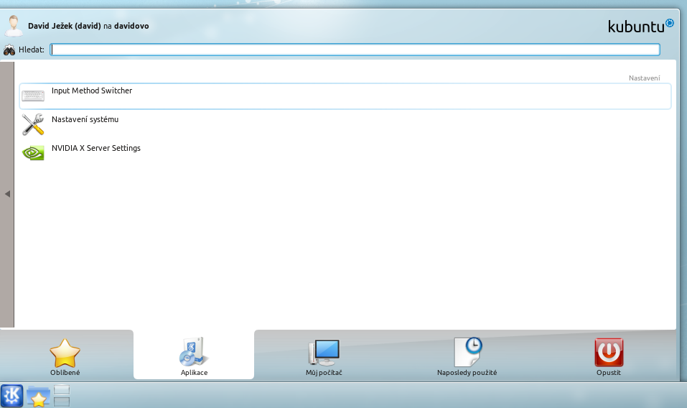This screenshot has width=687, height=408.
Task: Click the binoculars search icon
Action: point(9,50)
